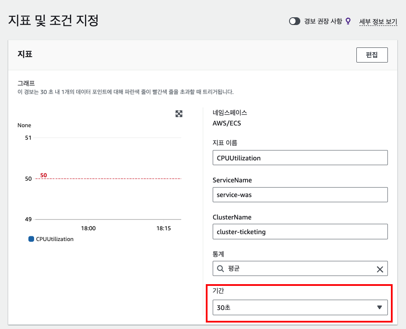This screenshot has width=406, height=329.
Task: Click the 18:00 time axis label
Action: (88, 228)
